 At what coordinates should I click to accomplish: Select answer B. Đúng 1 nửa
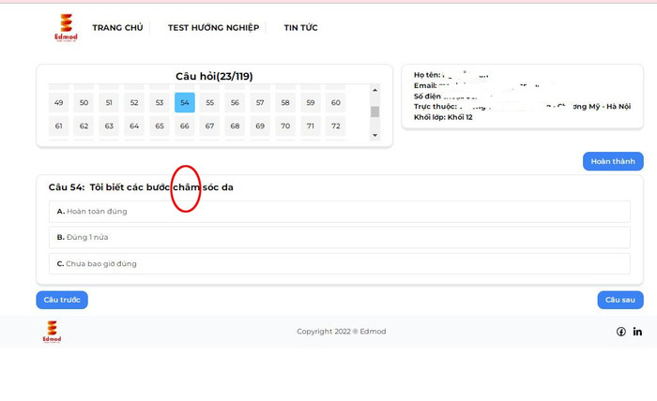click(339, 238)
